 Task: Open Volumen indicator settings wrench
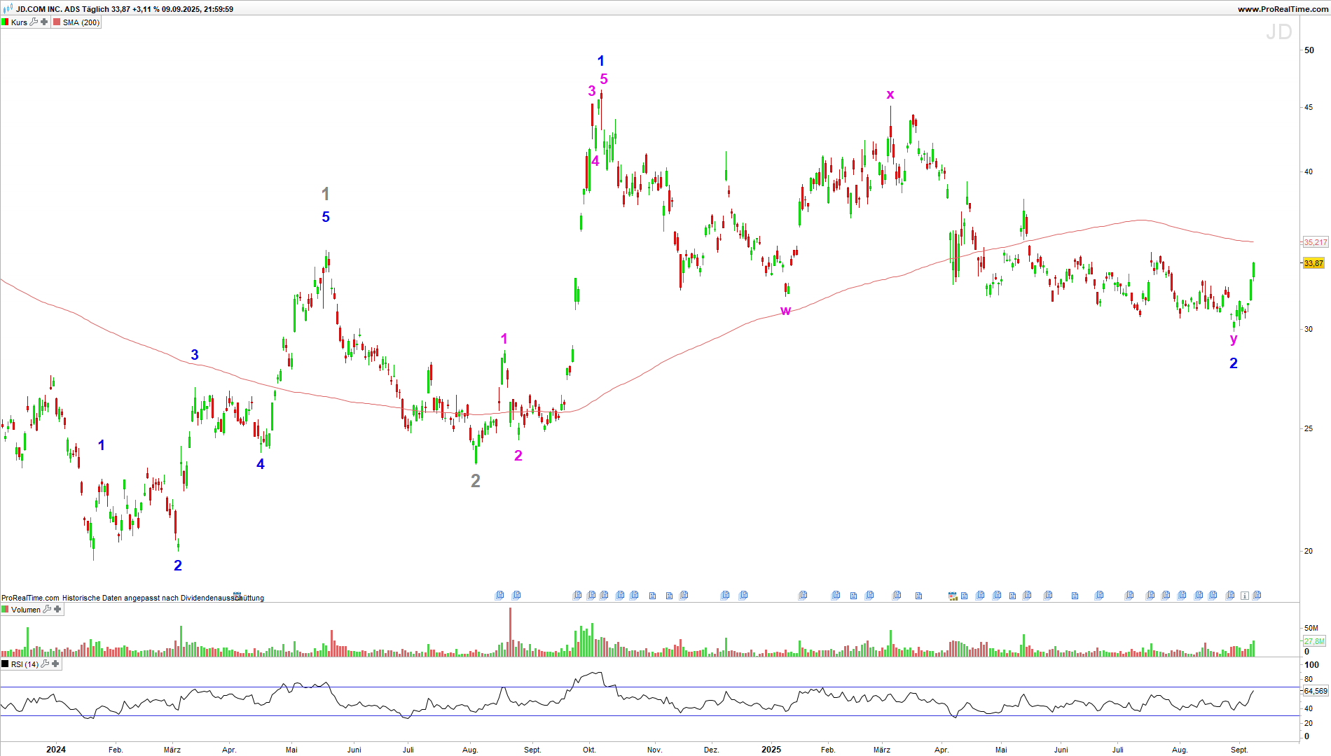coord(47,610)
